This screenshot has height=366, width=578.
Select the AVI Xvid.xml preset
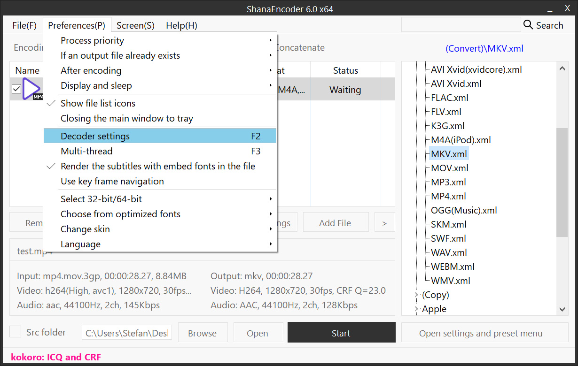[x=456, y=84]
